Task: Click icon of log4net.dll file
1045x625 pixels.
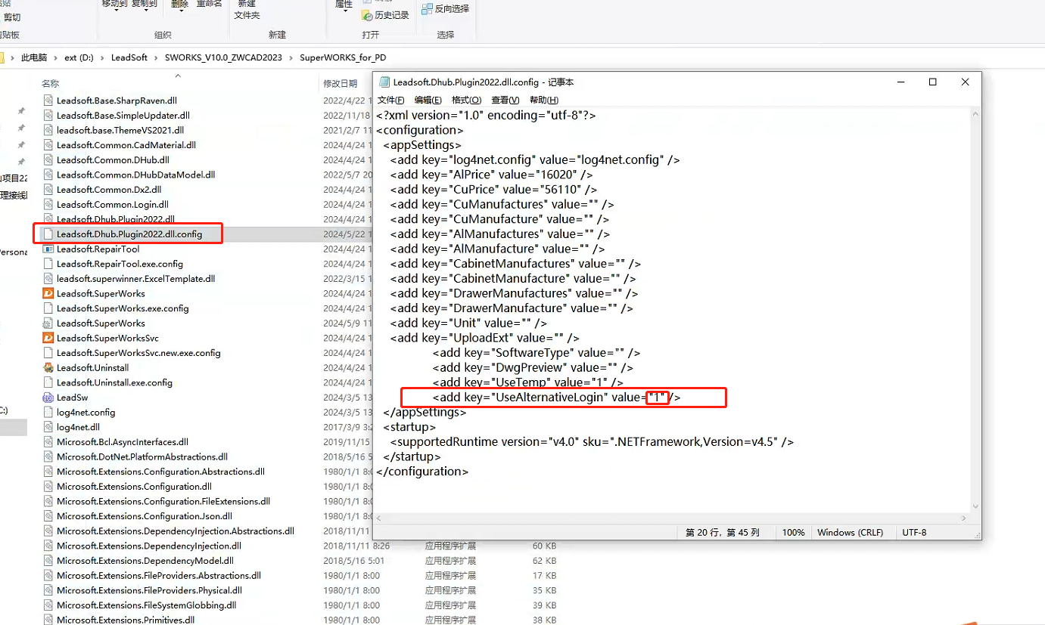Action: [x=48, y=427]
